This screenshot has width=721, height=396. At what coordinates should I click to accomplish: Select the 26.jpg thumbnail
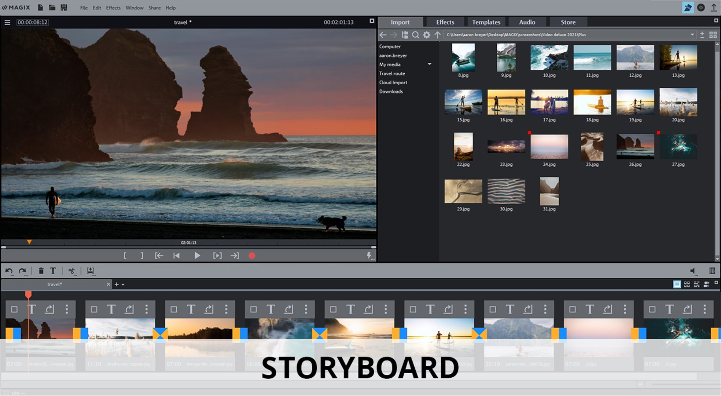635,147
